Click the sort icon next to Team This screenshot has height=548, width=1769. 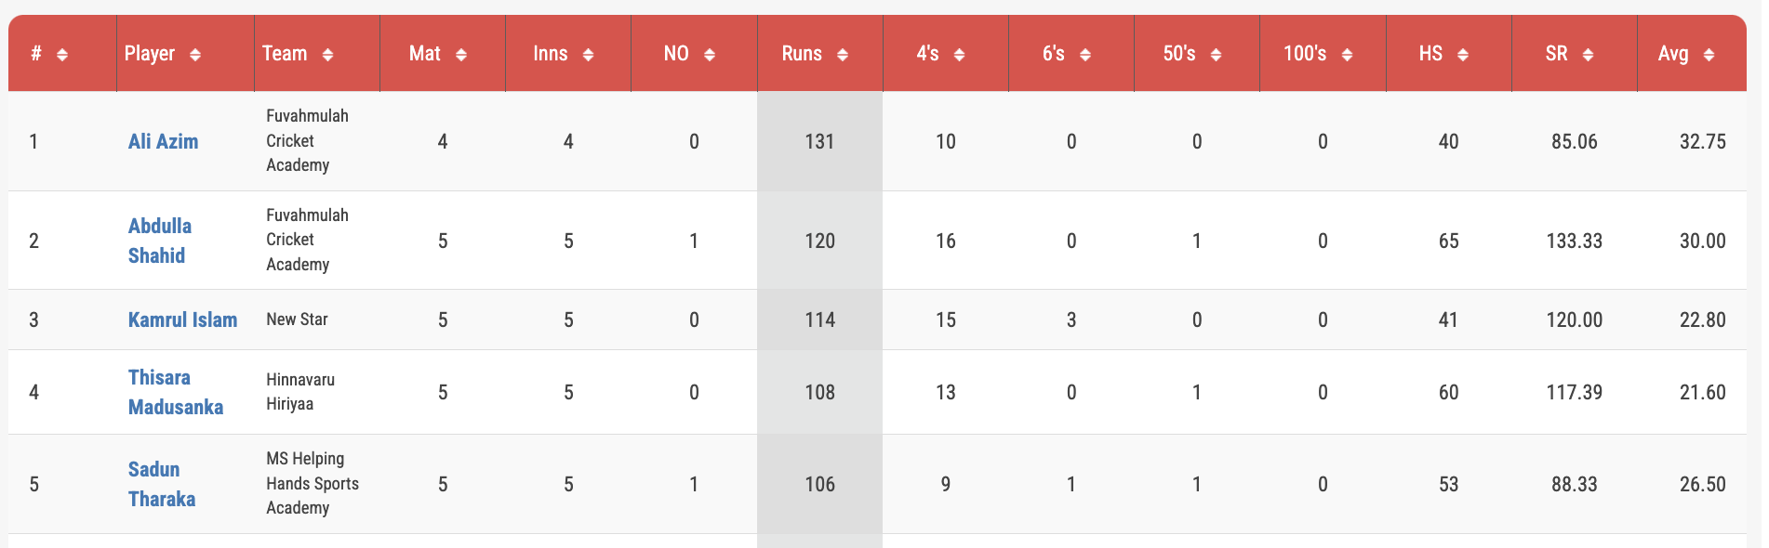[x=327, y=55]
